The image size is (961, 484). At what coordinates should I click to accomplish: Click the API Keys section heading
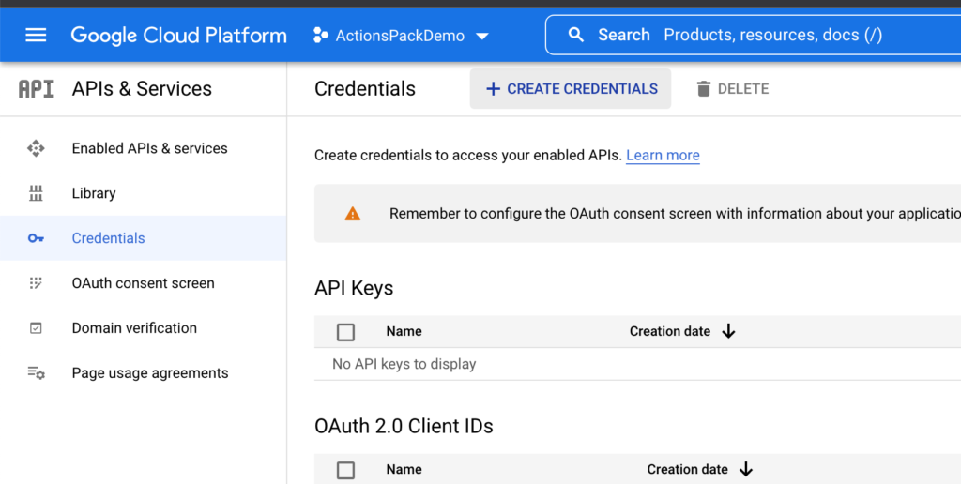[354, 288]
